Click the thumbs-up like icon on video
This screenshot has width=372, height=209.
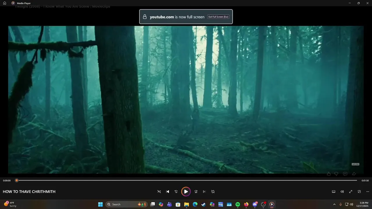pos(329,174)
